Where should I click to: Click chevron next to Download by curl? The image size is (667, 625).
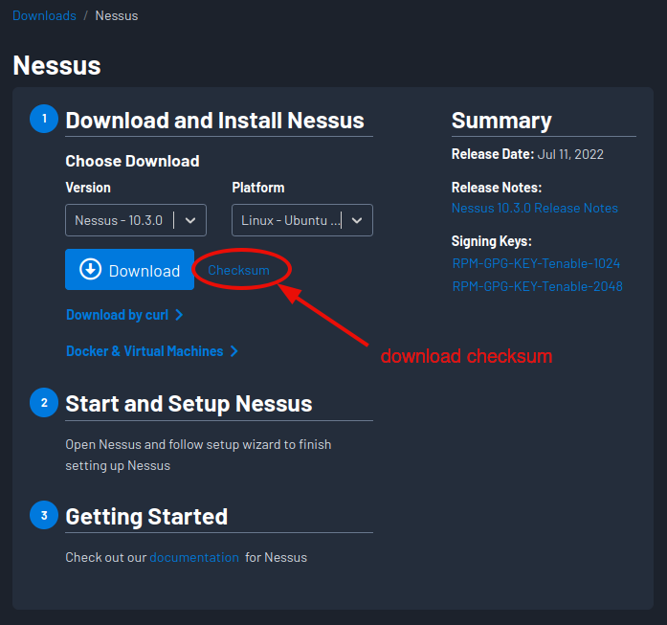[179, 315]
